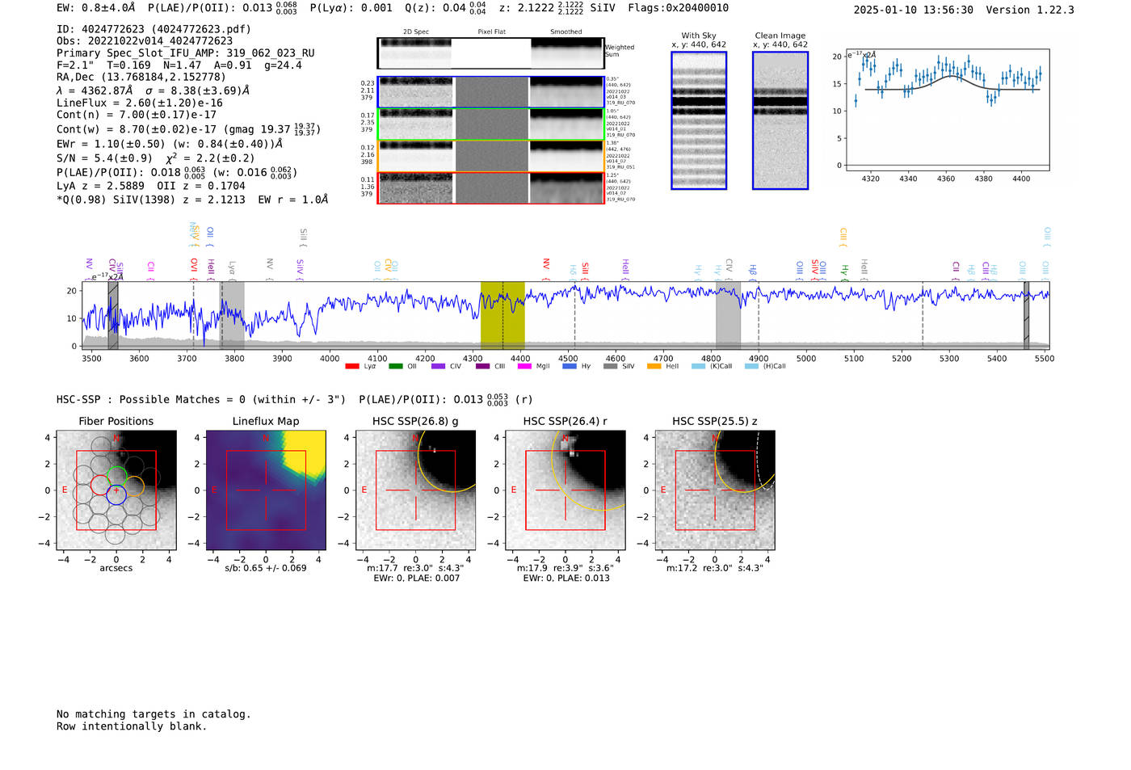Click the Version 1.22.3 text

click(1030, 10)
